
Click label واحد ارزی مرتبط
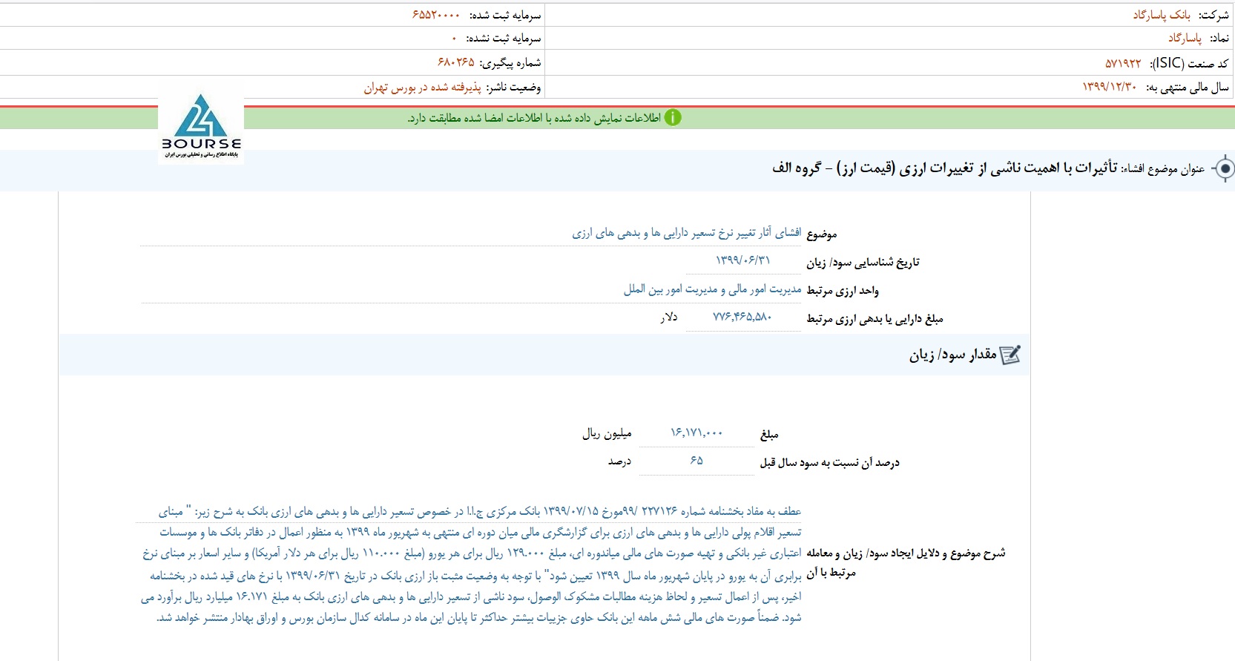click(x=843, y=290)
